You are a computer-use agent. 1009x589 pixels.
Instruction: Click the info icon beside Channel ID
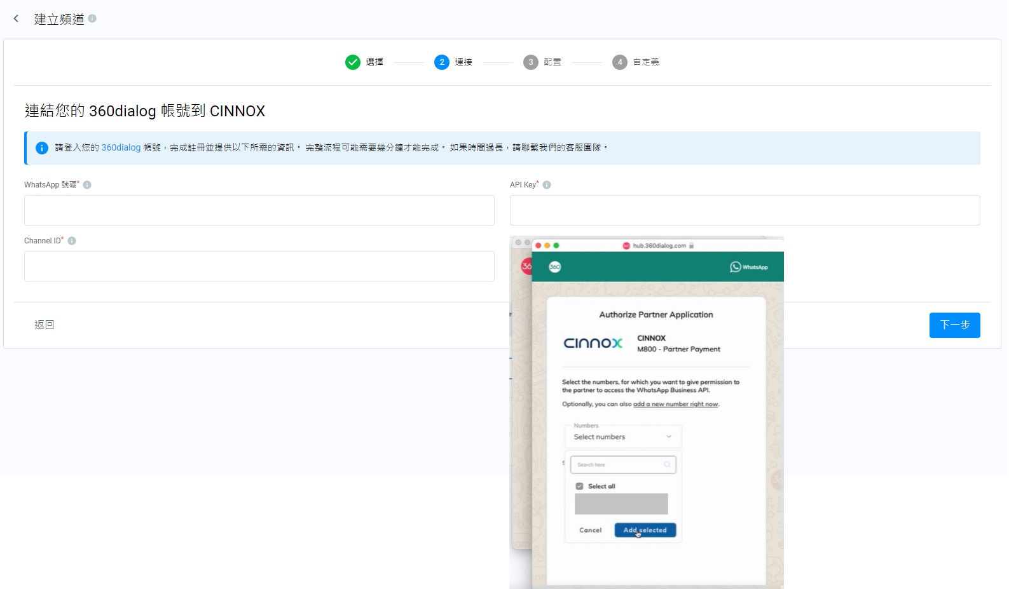tap(72, 241)
